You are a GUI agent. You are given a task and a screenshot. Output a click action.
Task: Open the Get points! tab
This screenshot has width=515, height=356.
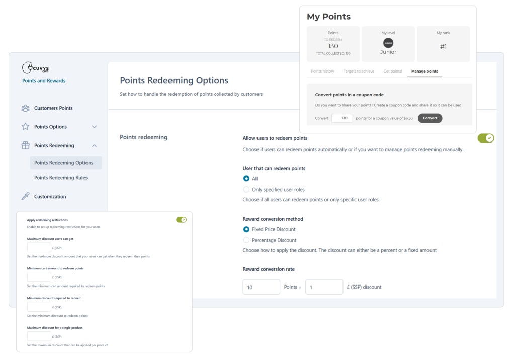coord(392,72)
